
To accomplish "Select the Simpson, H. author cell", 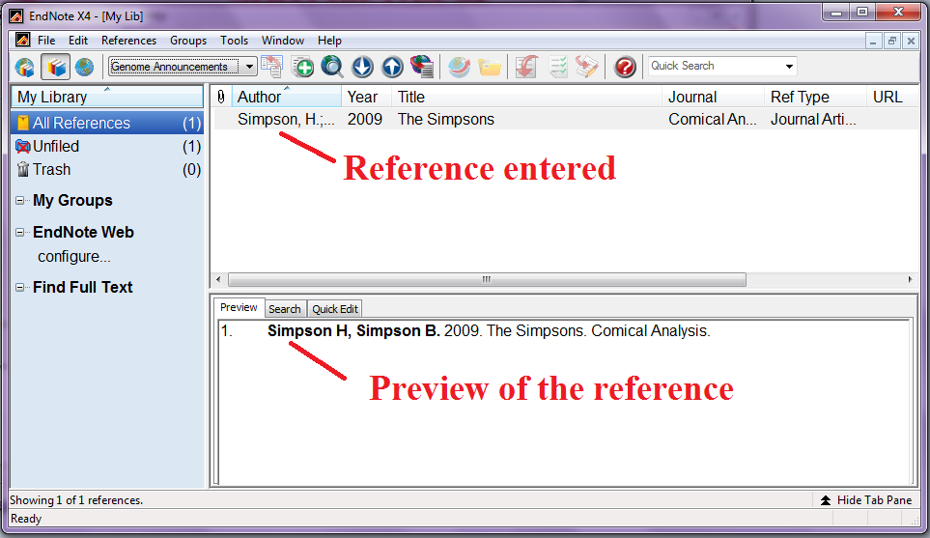I will coord(286,119).
